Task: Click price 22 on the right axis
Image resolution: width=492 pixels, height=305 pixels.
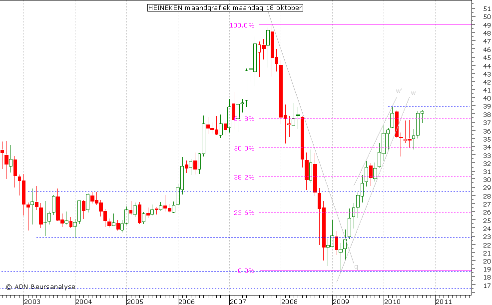Action: pos(487,245)
